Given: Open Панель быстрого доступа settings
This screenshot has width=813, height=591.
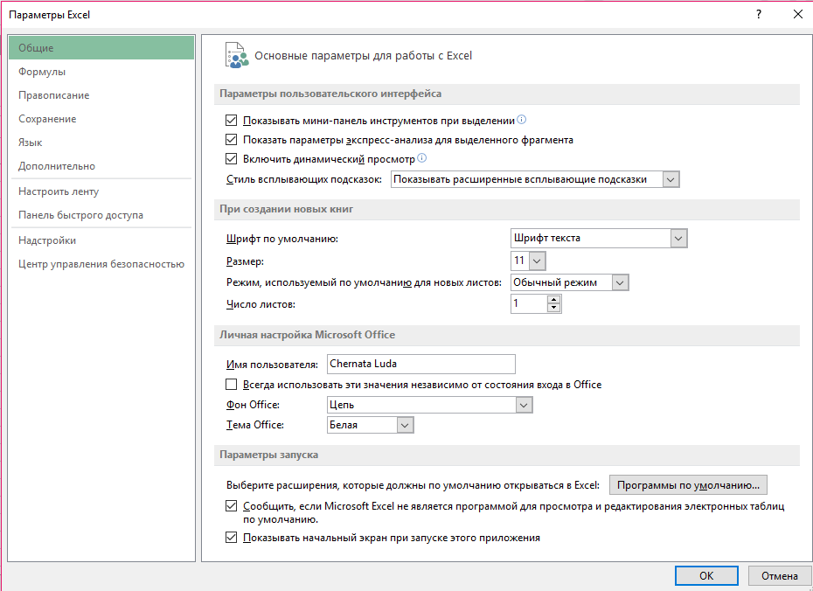Looking at the screenshot, I should [x=101, y=214].
